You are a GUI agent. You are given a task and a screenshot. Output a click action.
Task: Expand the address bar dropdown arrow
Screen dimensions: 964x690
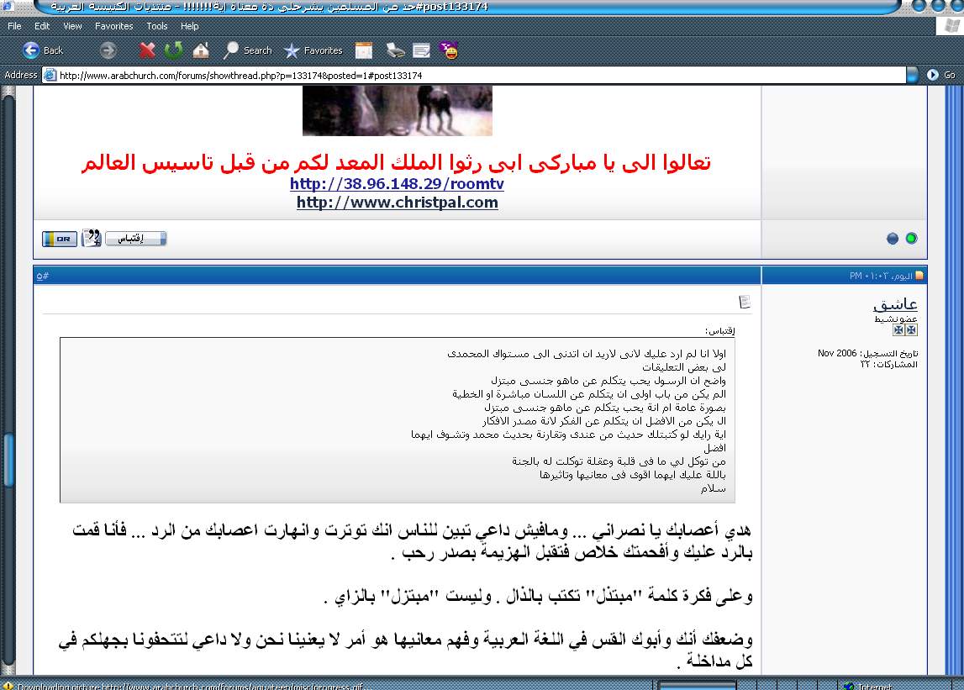point(912,75)
